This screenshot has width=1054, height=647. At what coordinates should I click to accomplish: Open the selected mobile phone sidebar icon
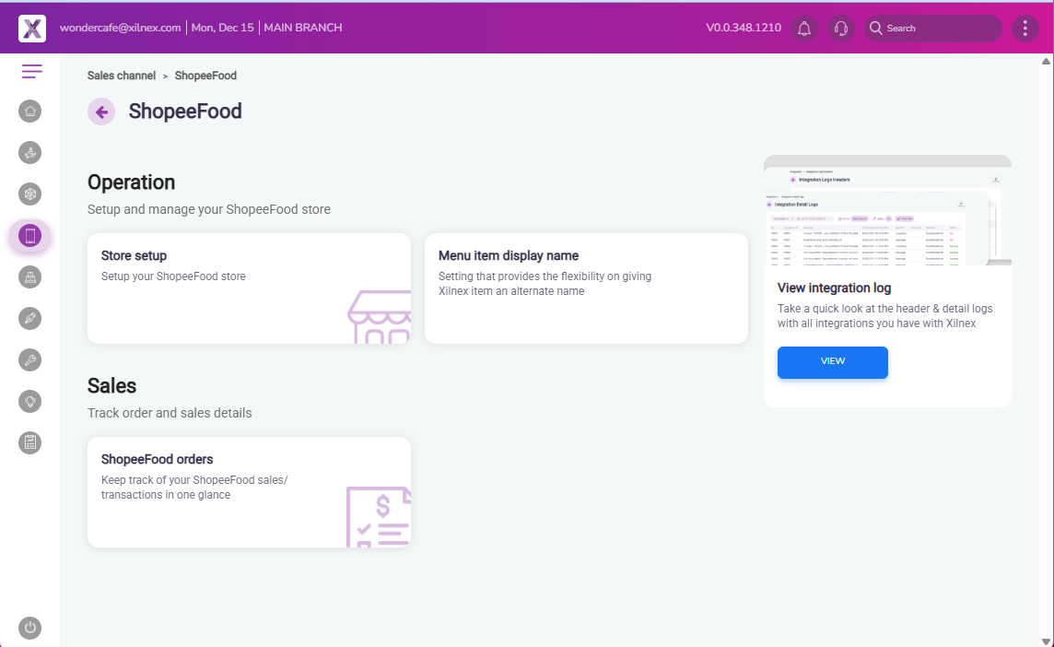tap(30, 236)
